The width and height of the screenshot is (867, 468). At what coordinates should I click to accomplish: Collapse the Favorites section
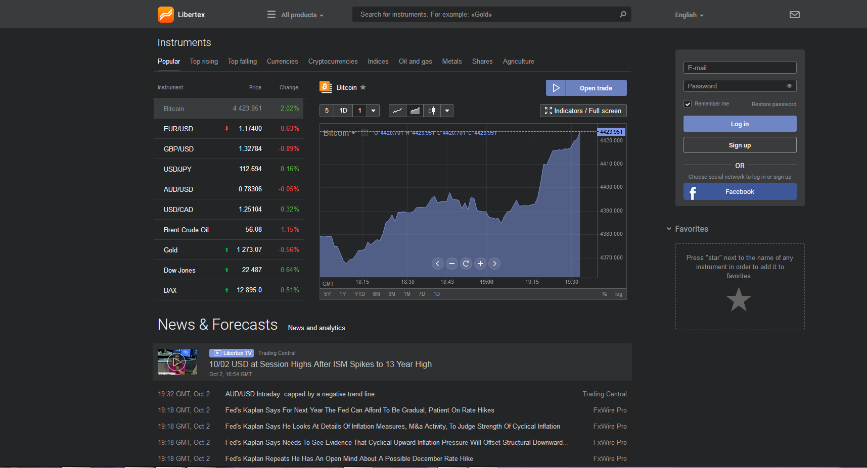point(669,229)
